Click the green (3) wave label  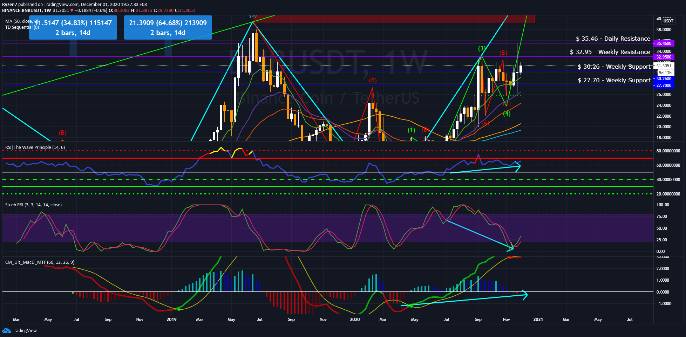click(482, 48)
